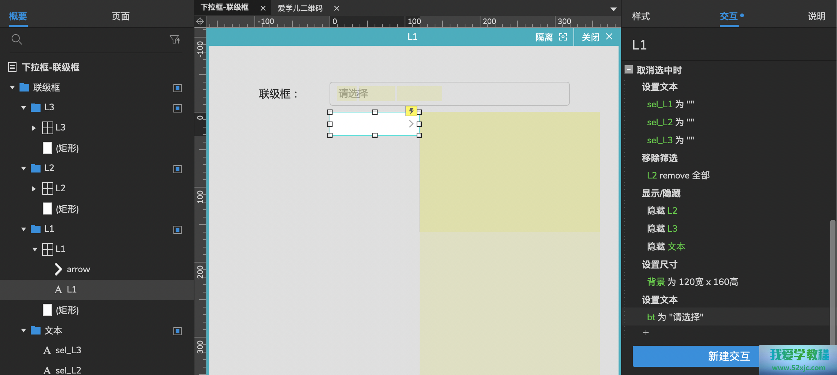Viewport: 837px width, 375px height.
Task: Toggle visibility marker for 联级框 group
Action: pos(178,88)
